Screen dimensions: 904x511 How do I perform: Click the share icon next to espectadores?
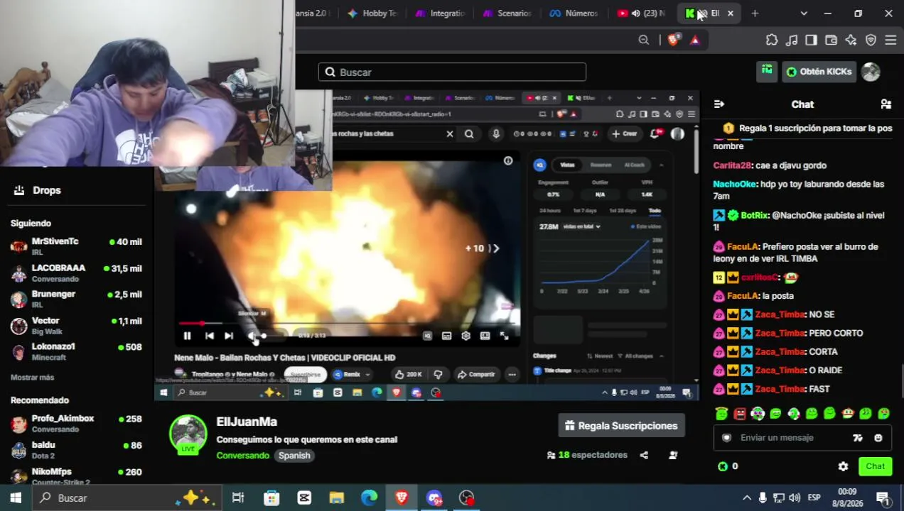click(644, 455)
